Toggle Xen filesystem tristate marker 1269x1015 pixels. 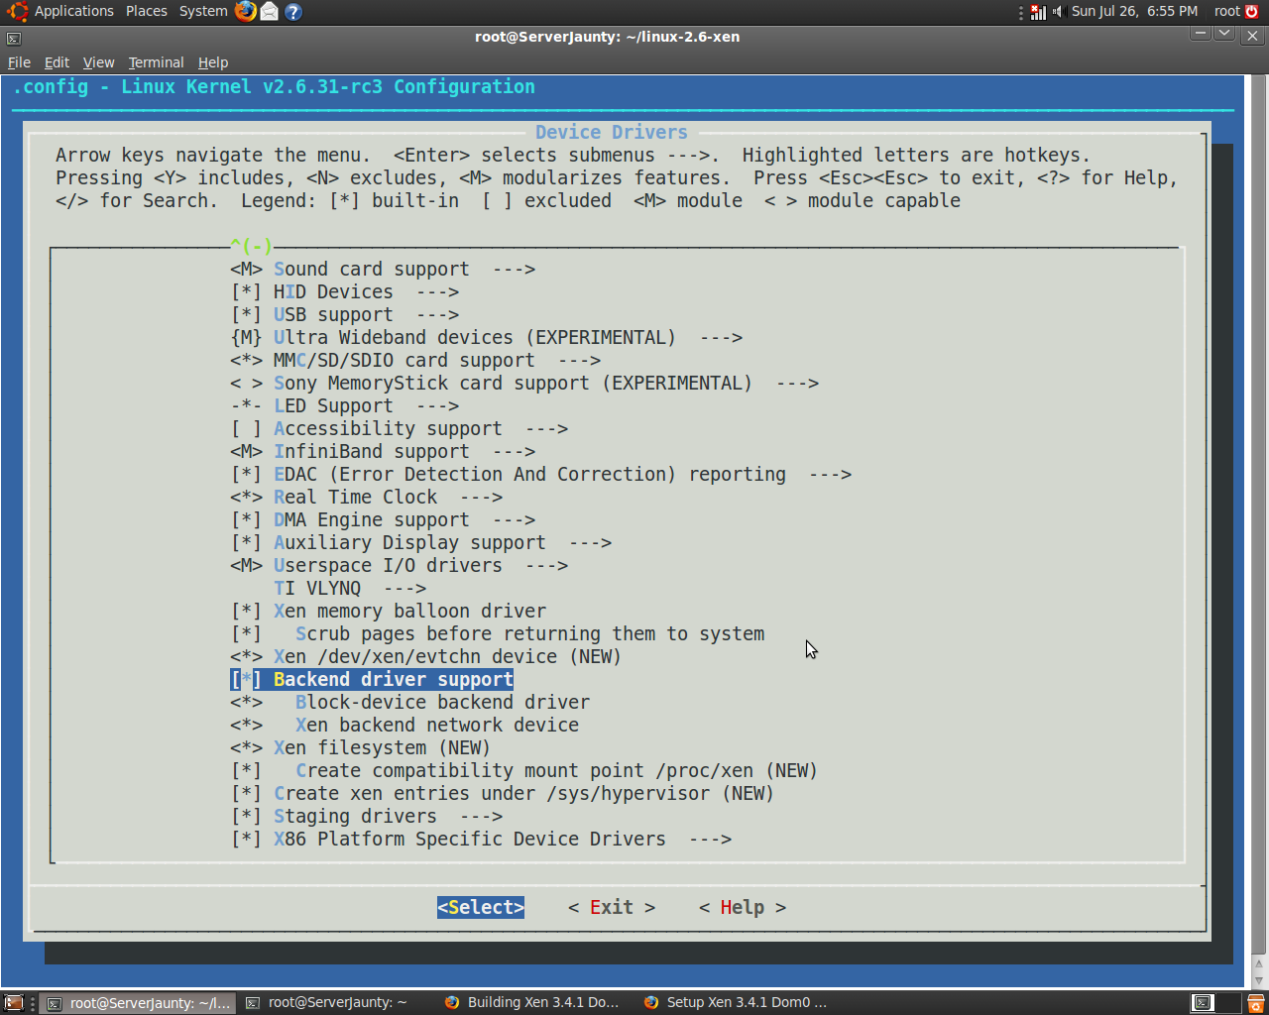tap(246, 748)
